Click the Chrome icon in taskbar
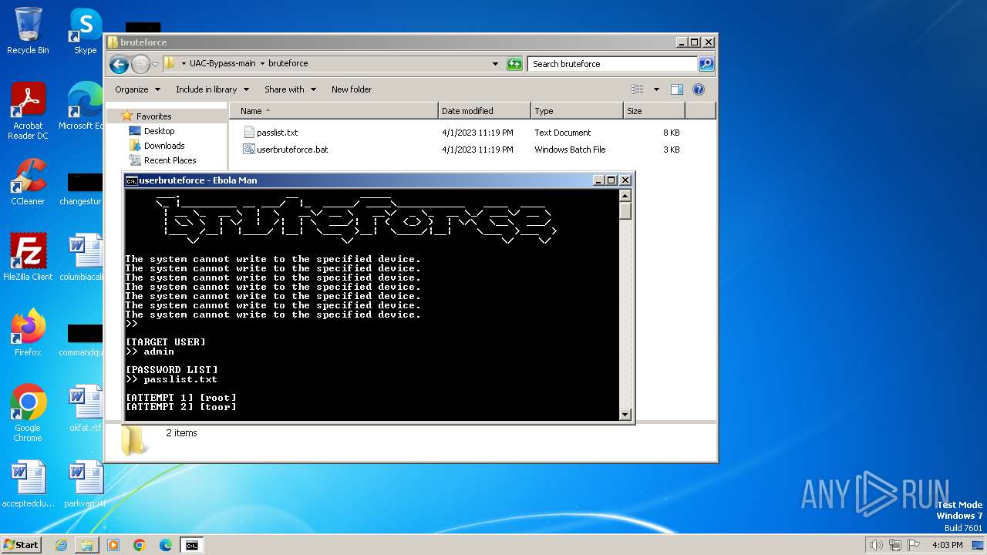This screenshot has width=987, height=555. point(140,545)
